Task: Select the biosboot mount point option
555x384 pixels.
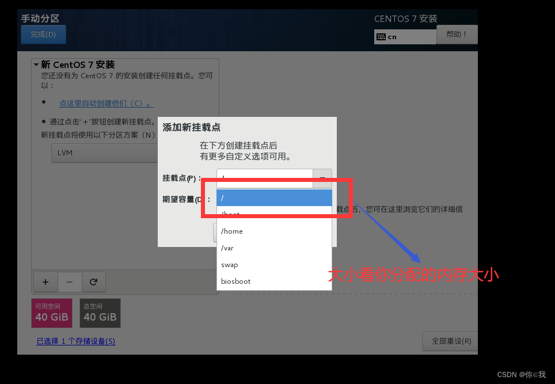Action: [x=274, y=282]
